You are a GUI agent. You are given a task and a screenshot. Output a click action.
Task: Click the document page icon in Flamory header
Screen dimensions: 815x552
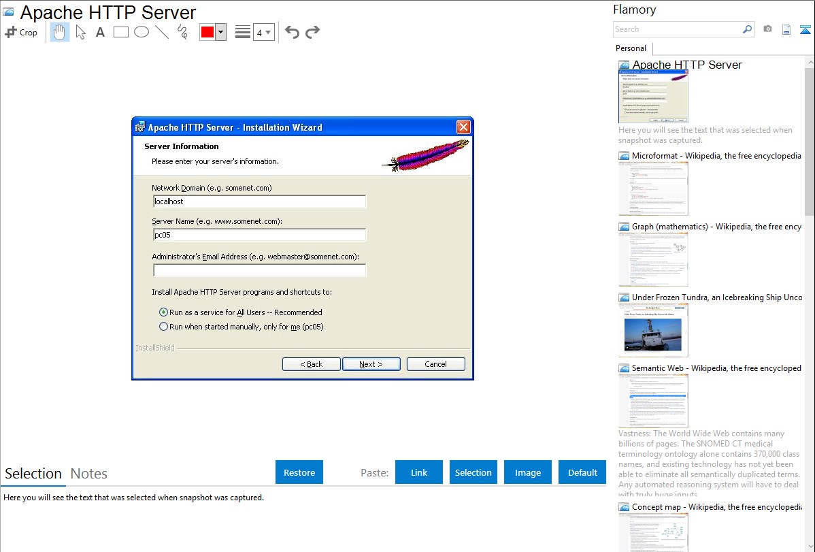coord(786,29)
